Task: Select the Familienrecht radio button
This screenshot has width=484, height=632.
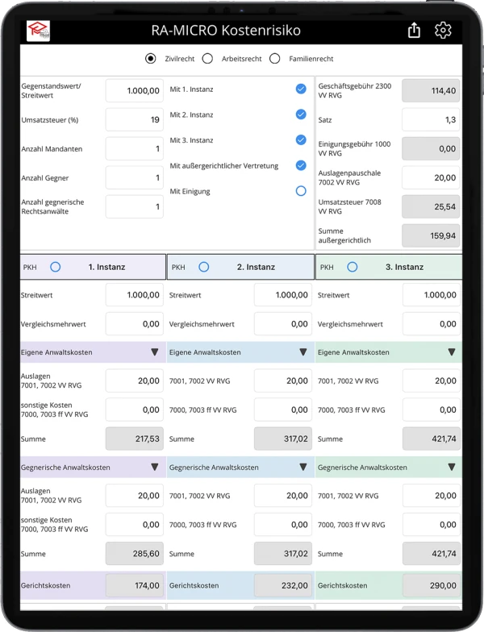Action: [274, 59]
